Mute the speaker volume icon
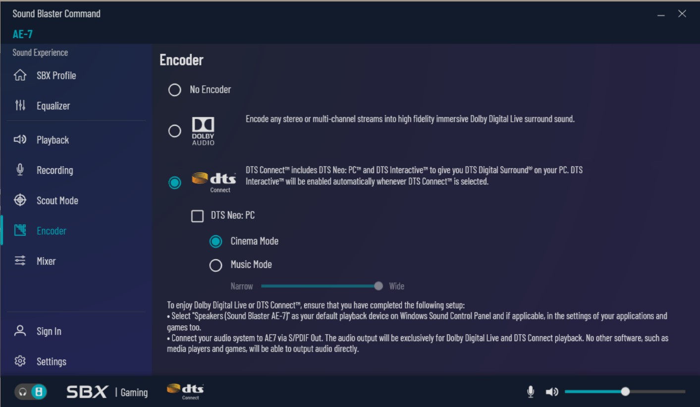 (x=552, y=392)
